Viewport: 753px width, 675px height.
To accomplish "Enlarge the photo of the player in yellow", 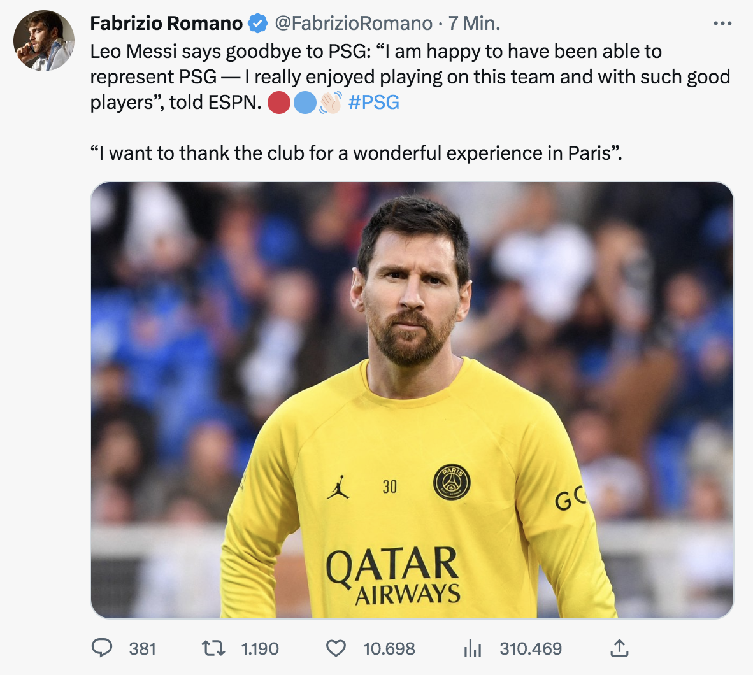I will coord(412,400).
